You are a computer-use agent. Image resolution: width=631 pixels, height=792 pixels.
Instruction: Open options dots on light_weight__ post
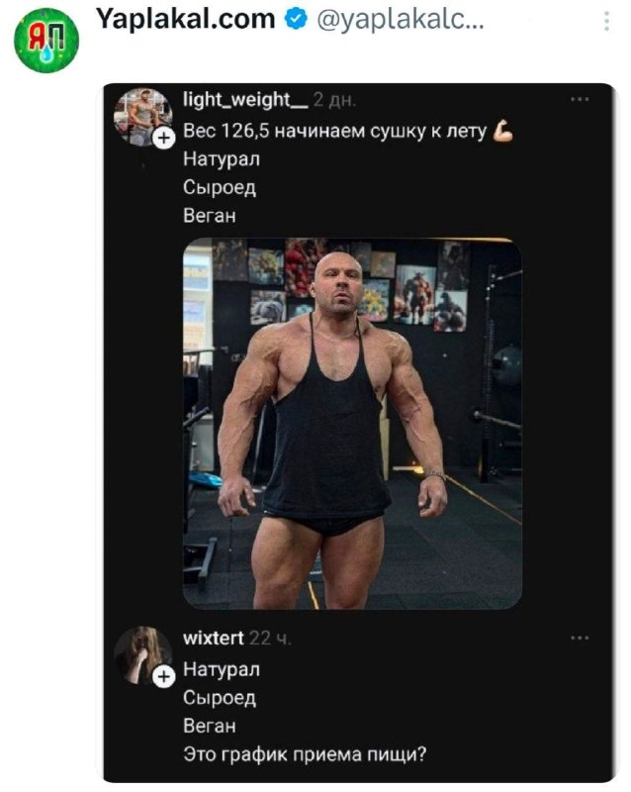(580, 100)
